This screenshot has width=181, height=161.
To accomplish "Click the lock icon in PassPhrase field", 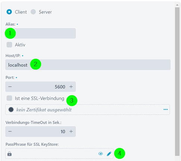I will [x=9, y=154].
